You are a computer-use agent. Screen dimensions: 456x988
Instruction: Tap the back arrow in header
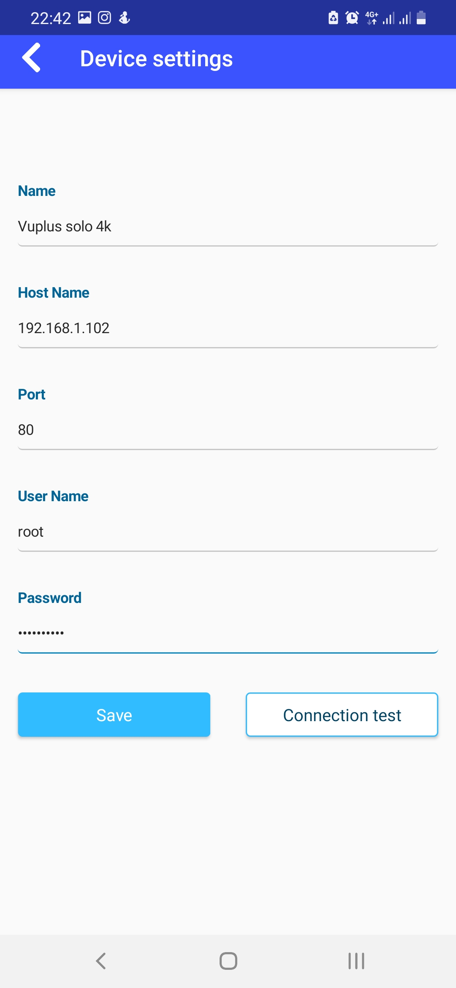32,58
